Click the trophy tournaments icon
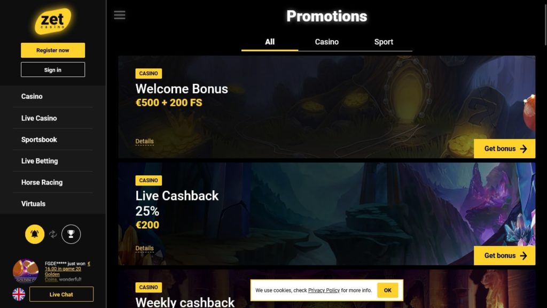The height and width of the screenshot is (308, 547). click(x=71, y=234)
